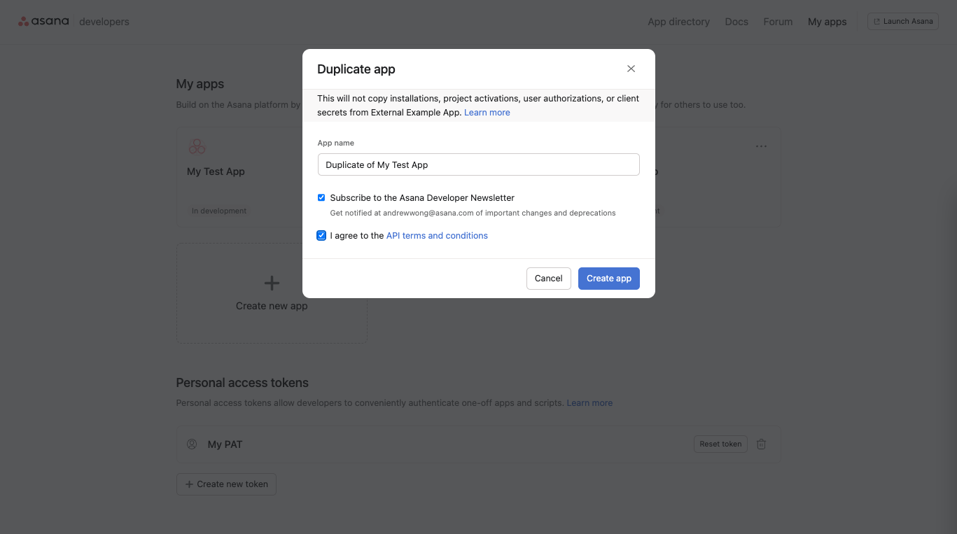
Task: Toggle the API terms agreement checkbox
Action: coord(321,236)
